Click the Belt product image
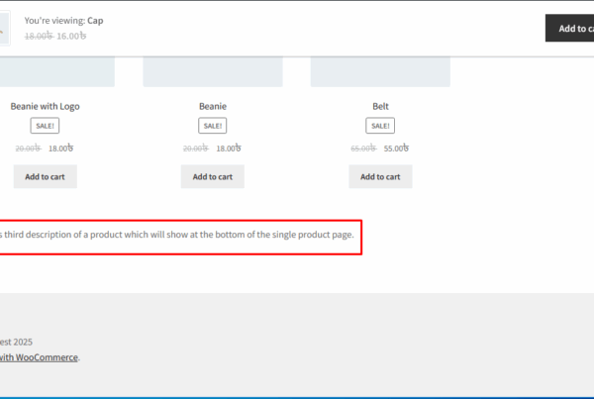This screenshot has width=594, height=399. (380, 72)
